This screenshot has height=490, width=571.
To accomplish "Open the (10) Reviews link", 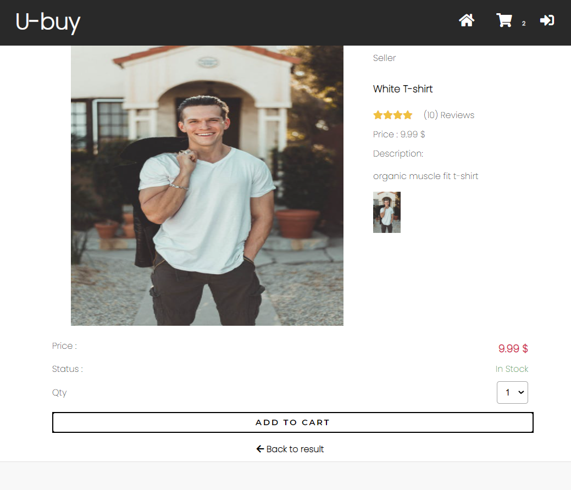I will tap(448, 115).
